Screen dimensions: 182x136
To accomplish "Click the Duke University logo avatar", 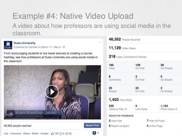I will (x=8, y=45).
